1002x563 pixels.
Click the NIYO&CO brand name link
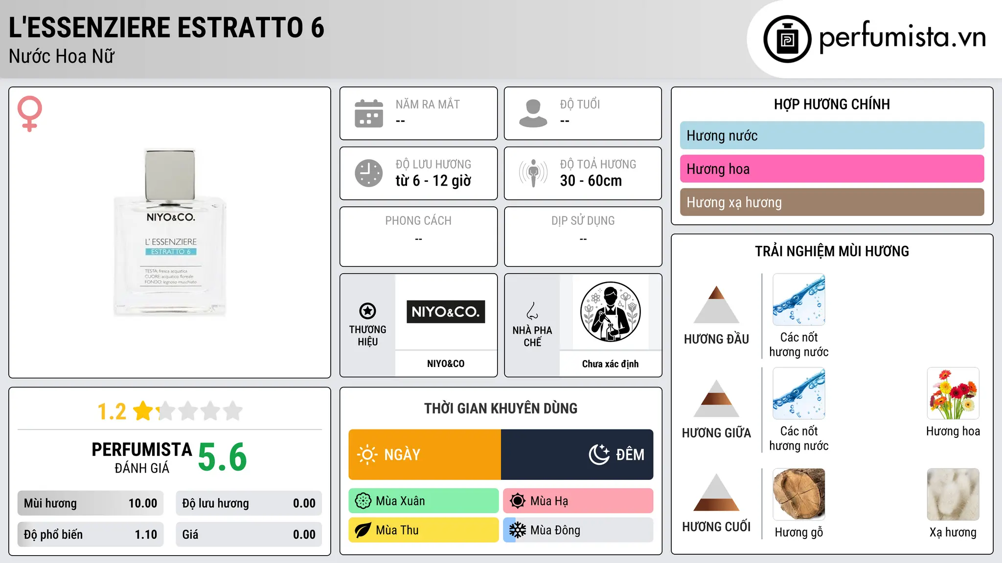446,364
